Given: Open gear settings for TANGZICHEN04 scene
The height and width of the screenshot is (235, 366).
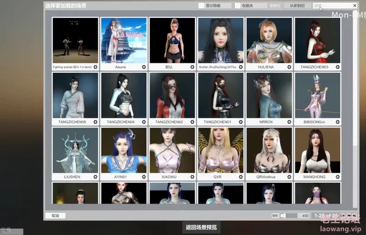Looking at the screenshot, I should (144, 122).
